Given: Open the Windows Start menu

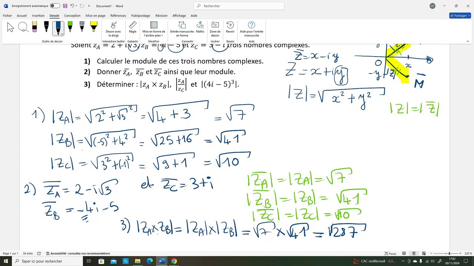Looking at the screenshot, I should coord(6,261).
